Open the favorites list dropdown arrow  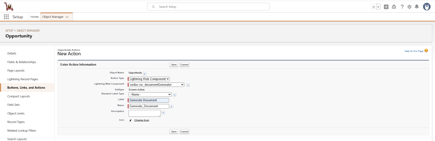point(378,7)
